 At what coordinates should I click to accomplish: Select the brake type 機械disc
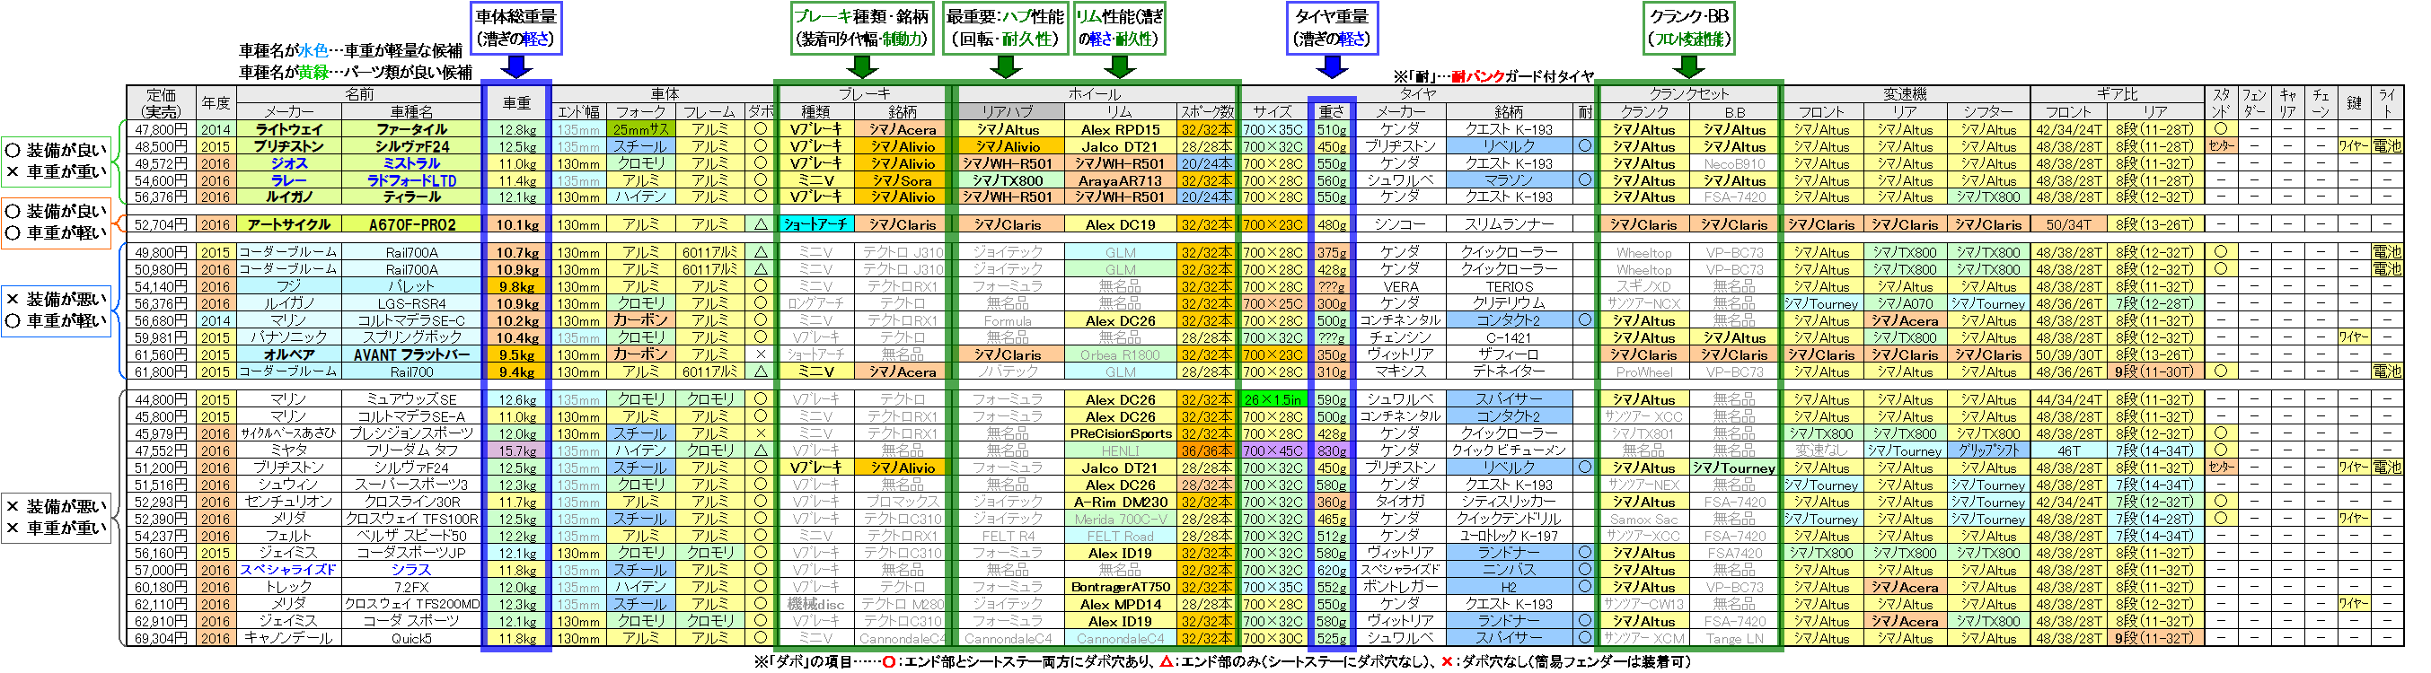pyautogui.click(x=815, y=604)
